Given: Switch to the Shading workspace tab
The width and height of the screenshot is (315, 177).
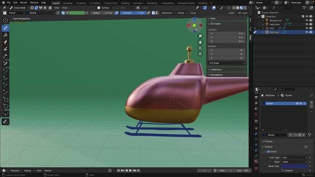Looking at the screenshot, I should click(125, 3).
